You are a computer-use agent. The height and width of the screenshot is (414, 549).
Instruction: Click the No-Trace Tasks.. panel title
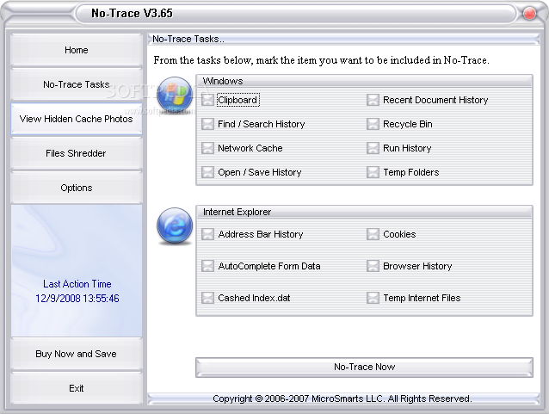[188, 39]
